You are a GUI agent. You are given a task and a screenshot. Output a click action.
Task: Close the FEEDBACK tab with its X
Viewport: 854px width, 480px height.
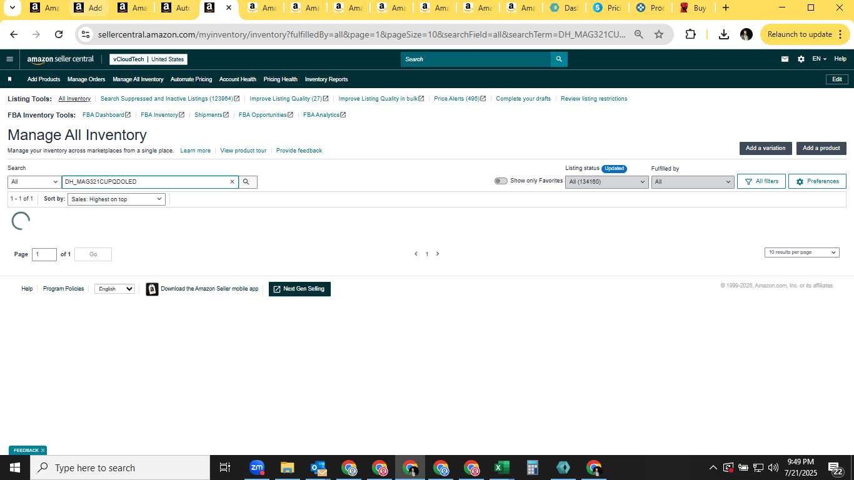point(43,450)
